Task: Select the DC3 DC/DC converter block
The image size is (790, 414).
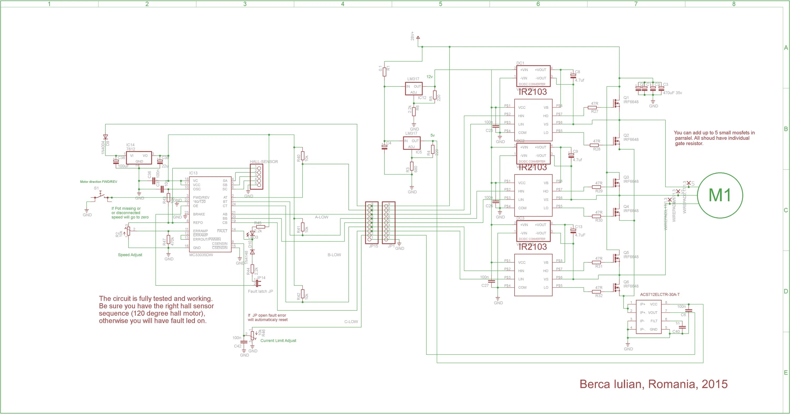Action: pos(533,231)
